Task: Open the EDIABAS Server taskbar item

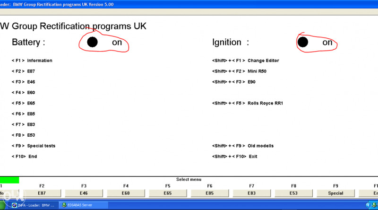Action: click(x=84, y=205)
